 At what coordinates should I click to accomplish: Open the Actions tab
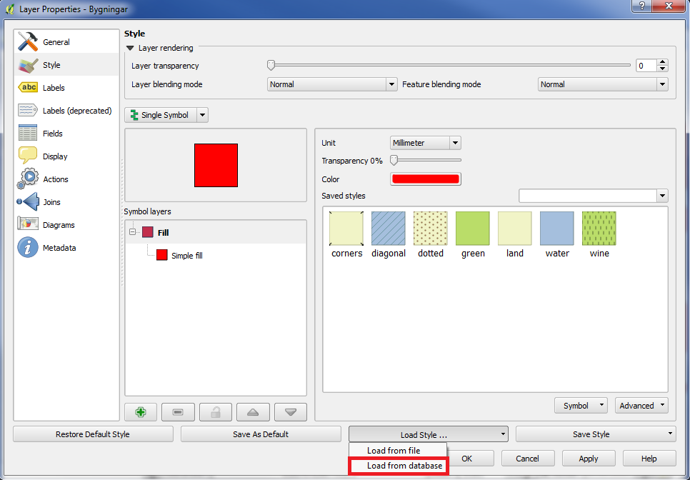(66, 179)
